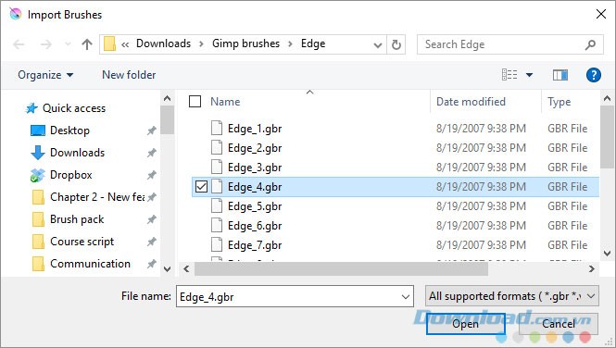Click the folder icon in address bar
Viewport: 616px width, 348px height.
109,43
